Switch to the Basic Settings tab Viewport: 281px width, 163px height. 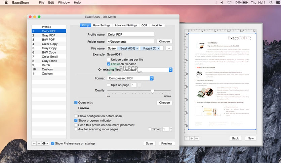tap(102, 25)
